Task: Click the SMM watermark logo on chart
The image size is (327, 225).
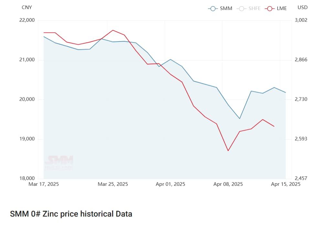Action: click(x=59, y=162)
